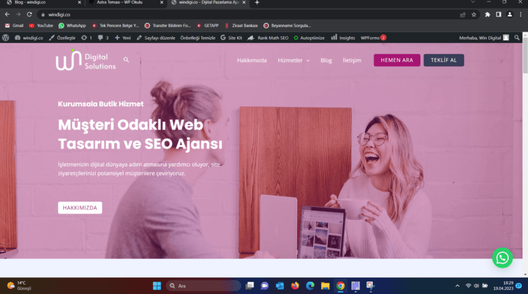Viewport: 528px width, 294px height.
Task: Open the Gmail bookmark
Action: click(x=14, y=26)
